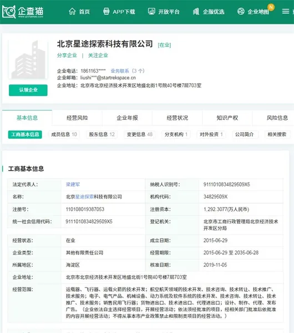The height and width of the screenshot is (333, 294).
Task: Click the company title 北京星途探索科技有限公司
Action: pos(105,44)
